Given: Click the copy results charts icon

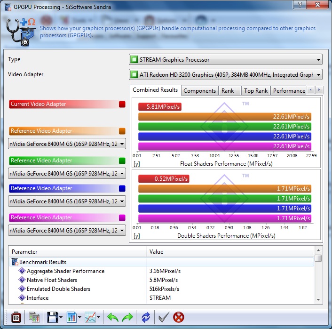Looking at the screenshot, I should coord(34,317).
